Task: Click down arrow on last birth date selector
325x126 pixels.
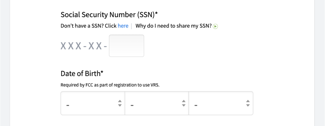Action: coord(248,105)
